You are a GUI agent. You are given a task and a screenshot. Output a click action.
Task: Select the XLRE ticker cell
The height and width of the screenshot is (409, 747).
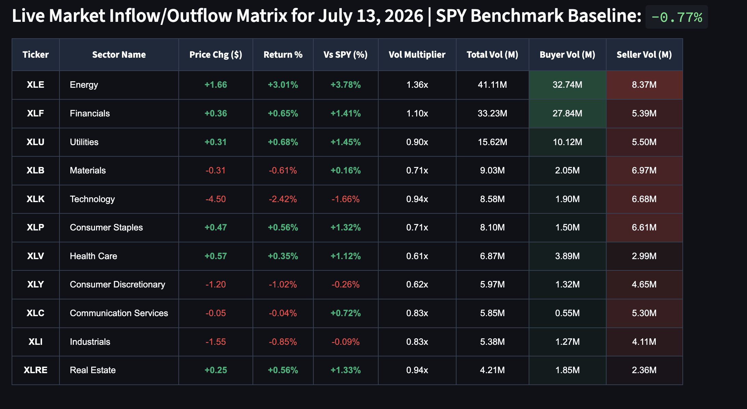click(36, 370)
